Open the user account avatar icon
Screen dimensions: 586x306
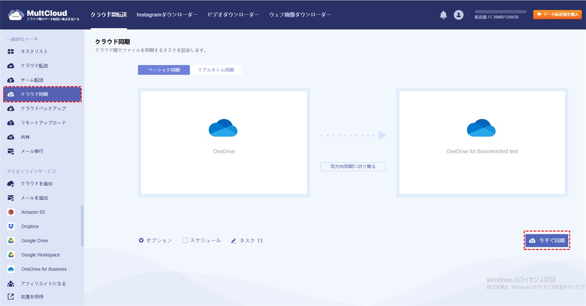[x=459, y=15]
